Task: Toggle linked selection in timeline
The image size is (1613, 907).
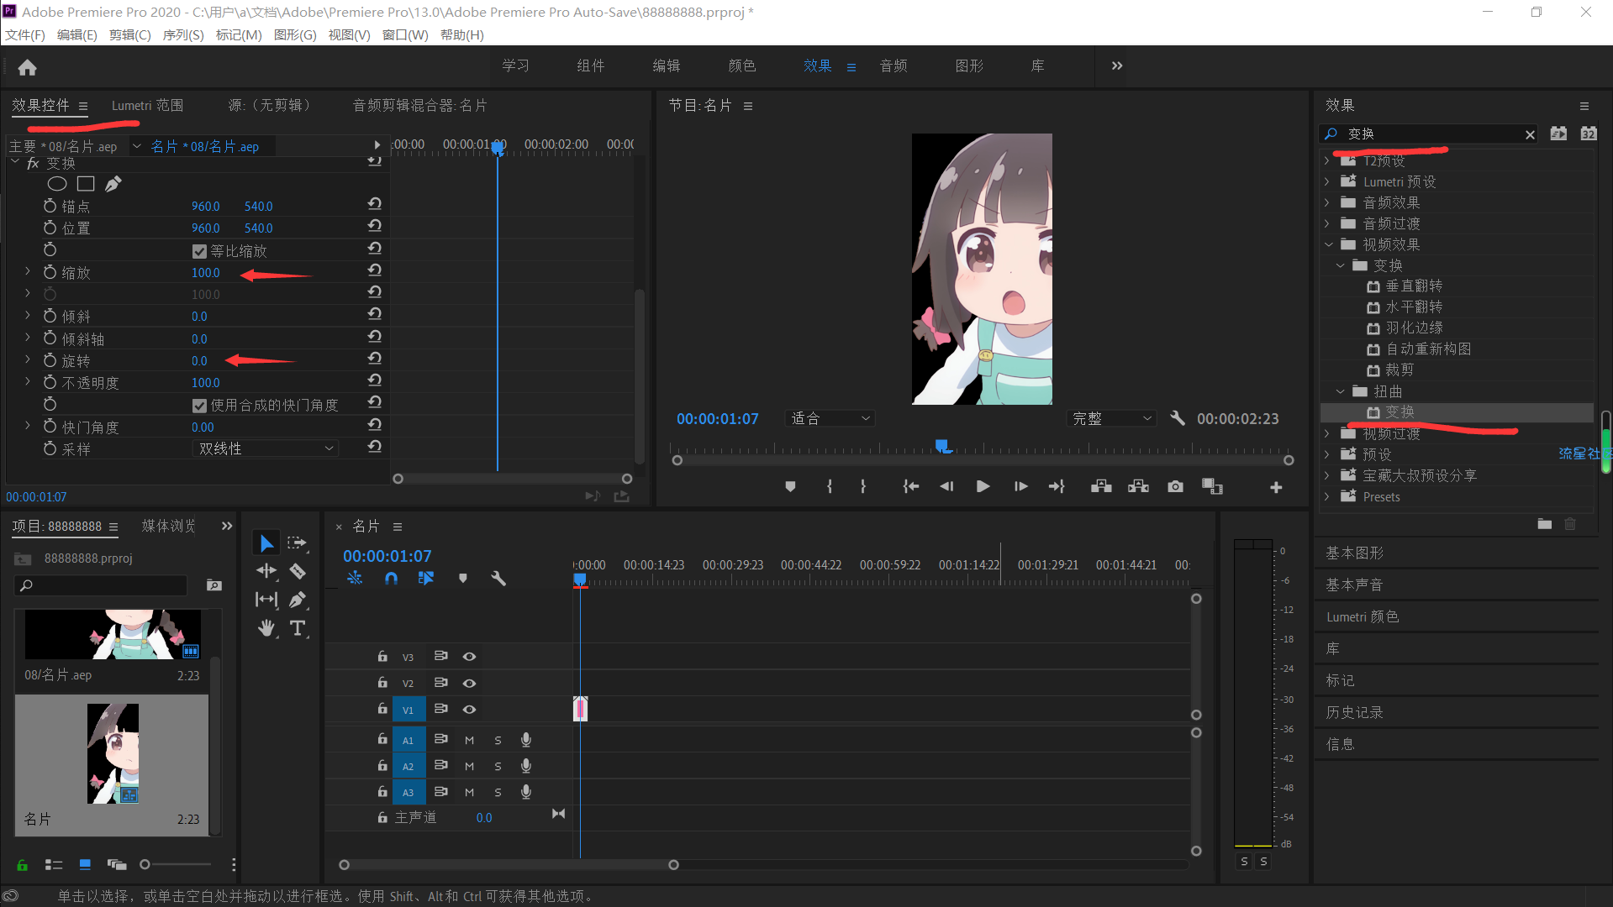Action: [x=426, y=579]
